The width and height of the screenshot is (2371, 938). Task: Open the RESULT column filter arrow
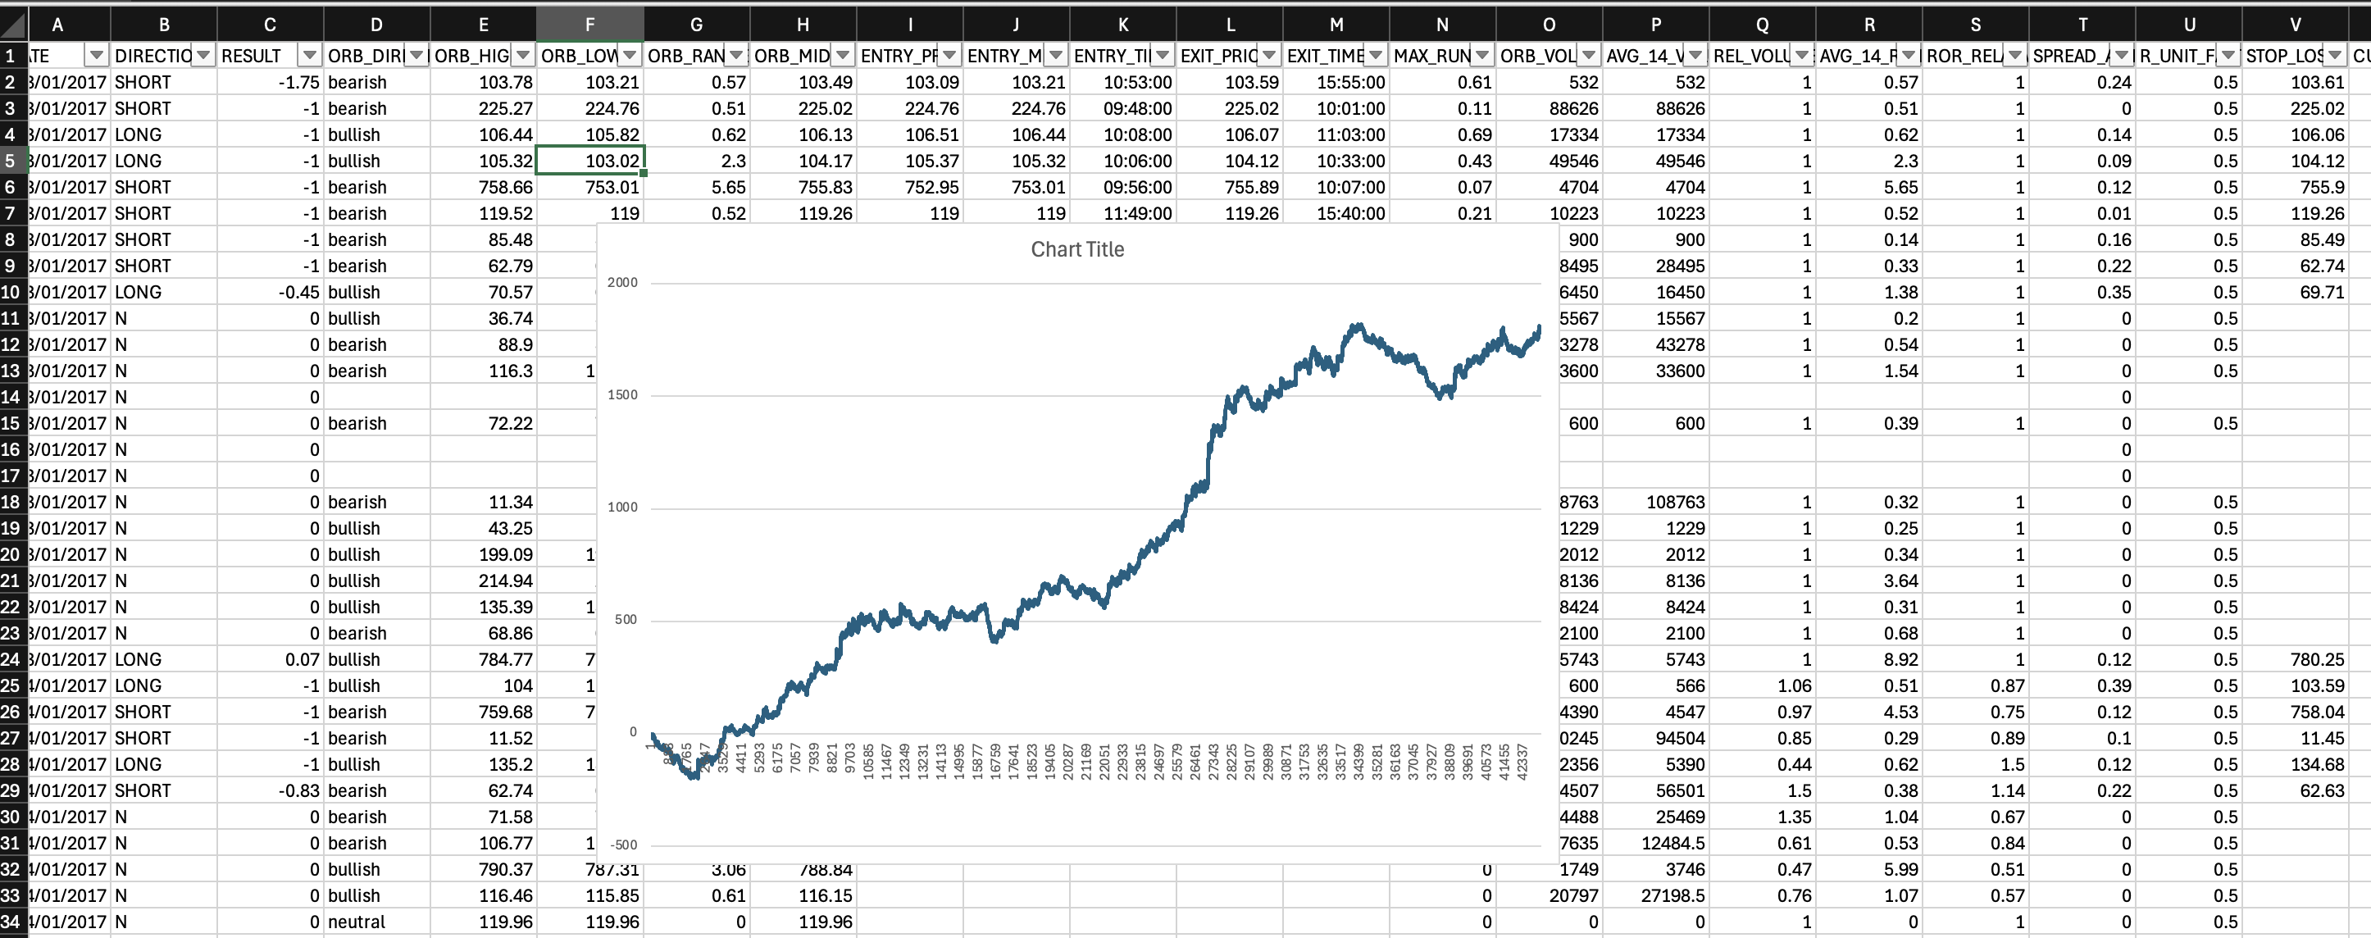(310, 56)
